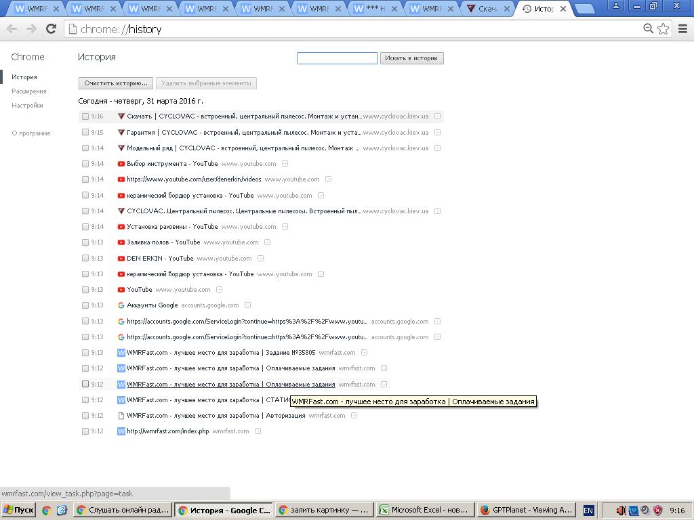Focus the history search input field

(x=338, y=58)
